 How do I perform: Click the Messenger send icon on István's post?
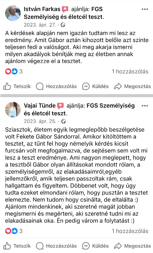[86, 86]
